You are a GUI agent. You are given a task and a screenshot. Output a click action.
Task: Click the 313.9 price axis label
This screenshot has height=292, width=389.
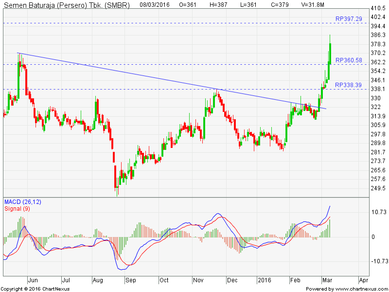pos(378,116)
